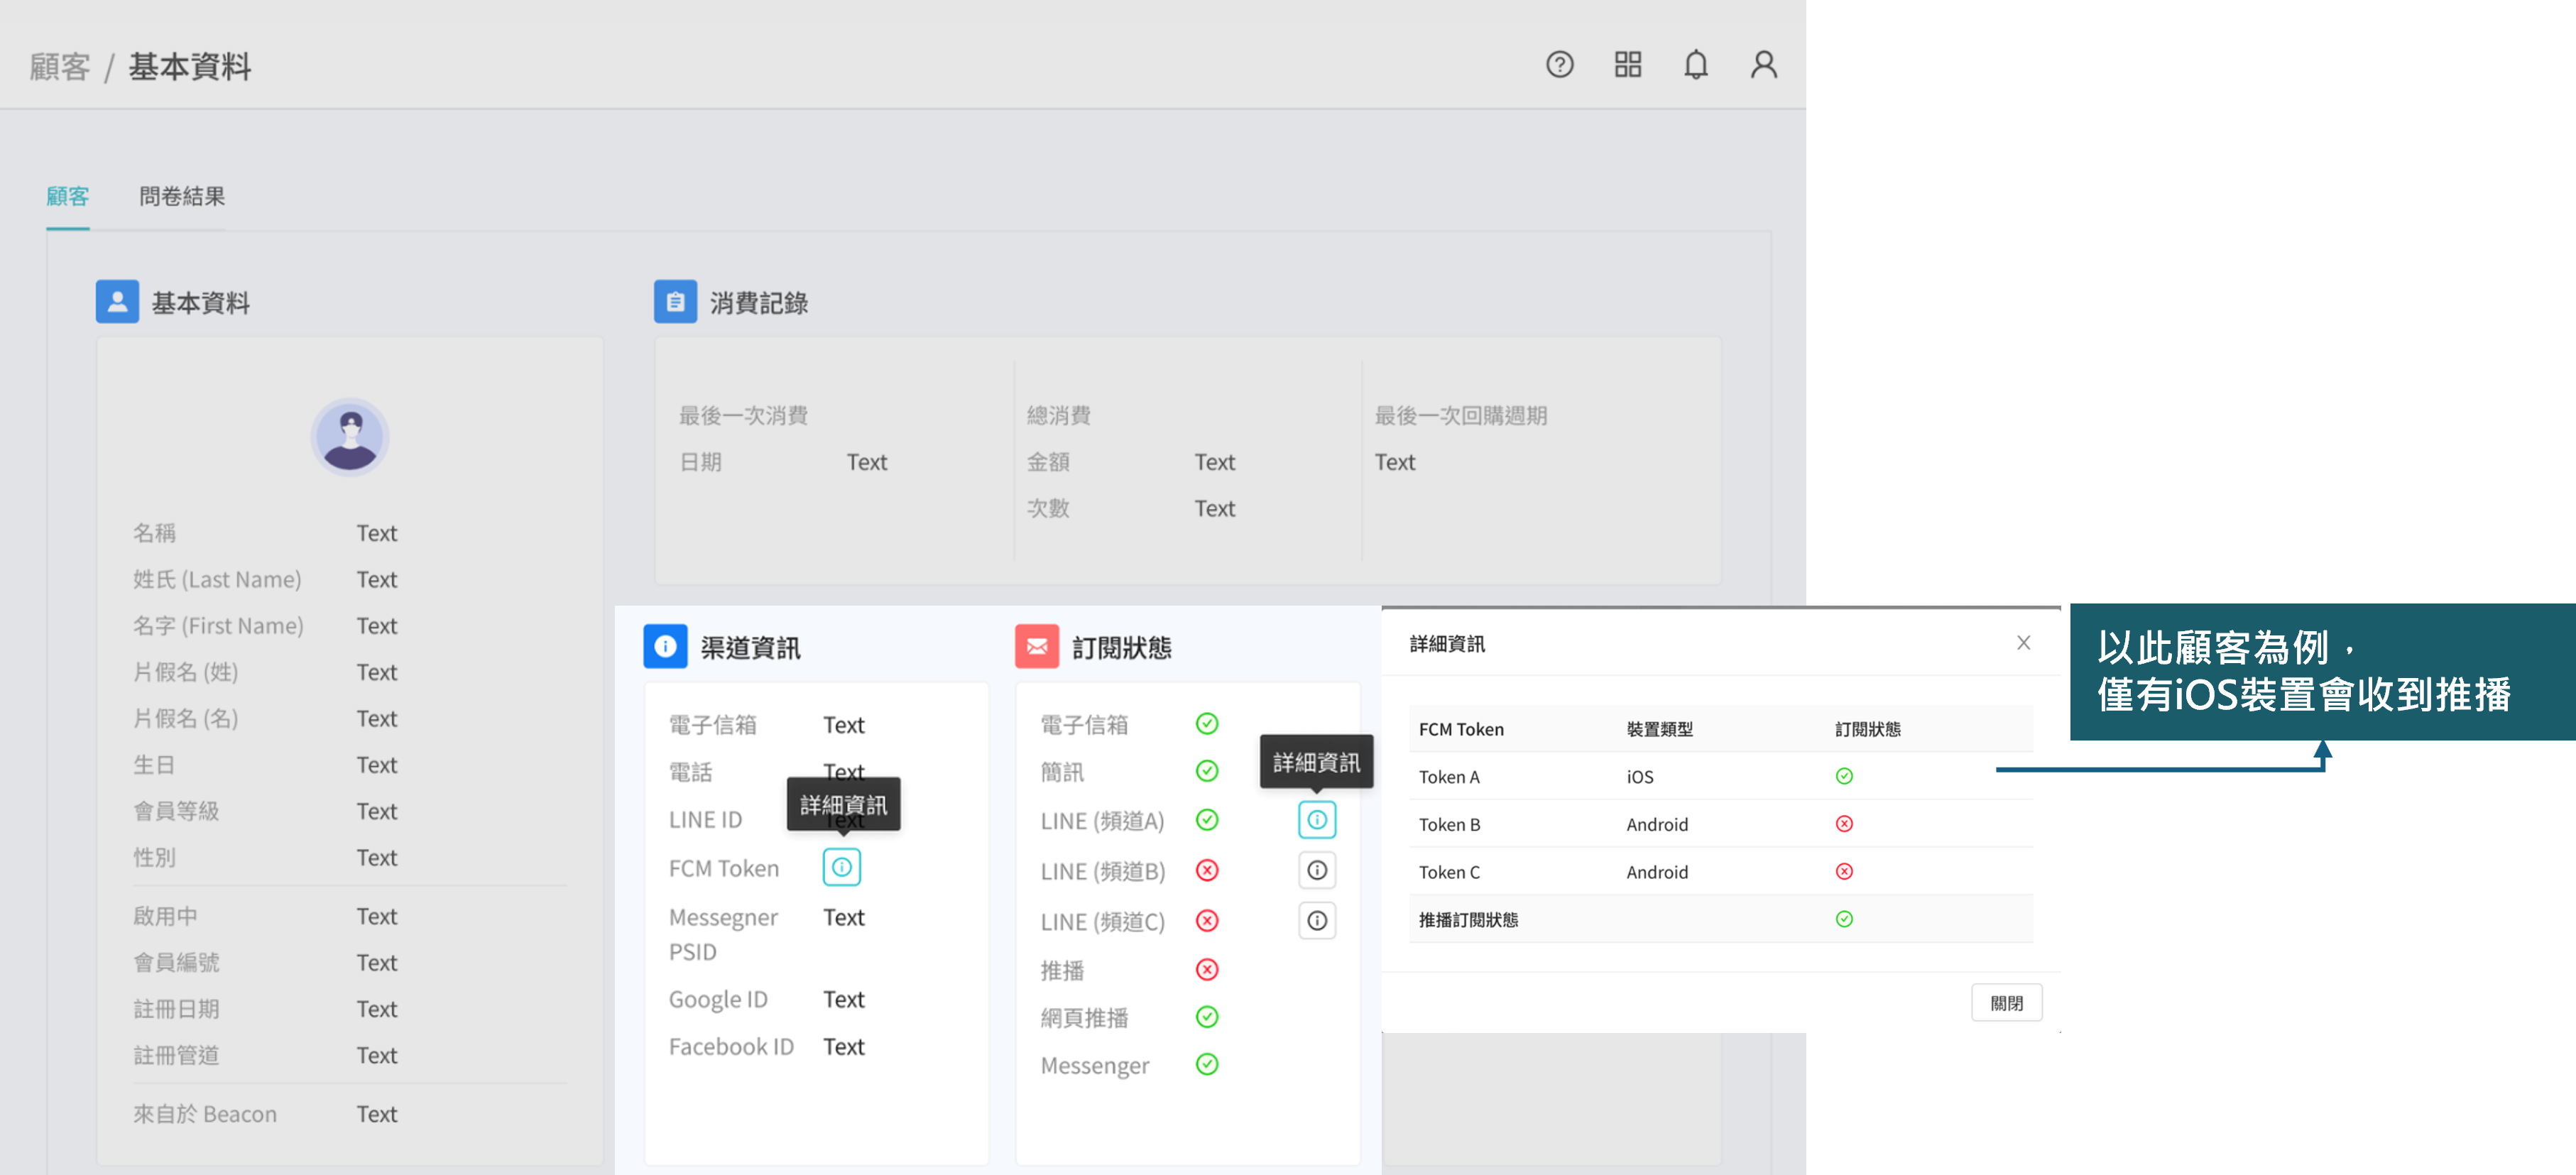Open LINE (頻道A) detail info popup
Viewport: 2576px width, 1175px height.
tap(1317, 820)
